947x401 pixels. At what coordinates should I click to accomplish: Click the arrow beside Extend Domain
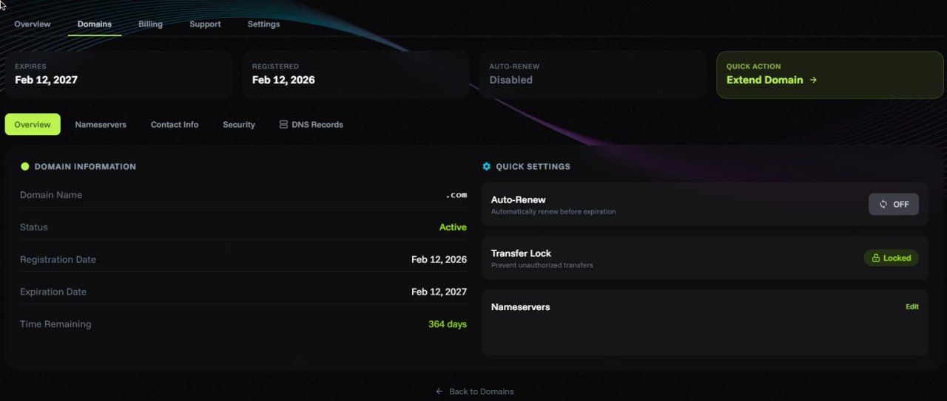[x=813, y=80]
